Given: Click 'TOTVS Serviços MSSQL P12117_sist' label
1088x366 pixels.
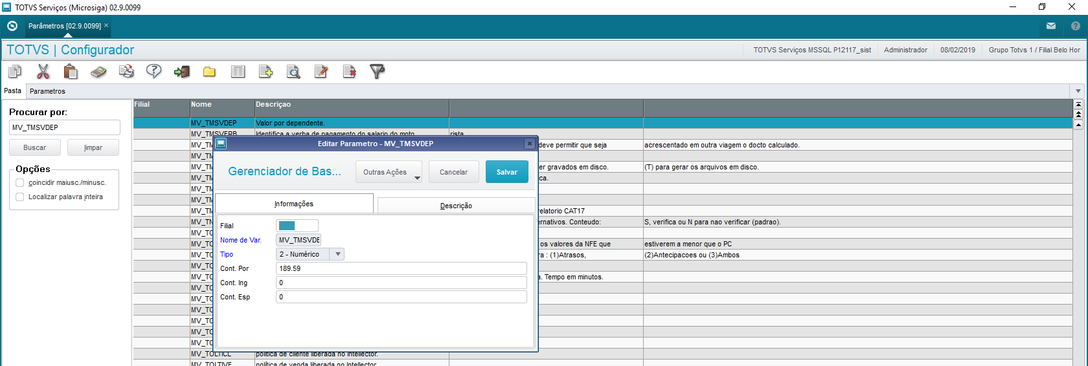Looking at the screenshot, I should click(x=812, y=50).
